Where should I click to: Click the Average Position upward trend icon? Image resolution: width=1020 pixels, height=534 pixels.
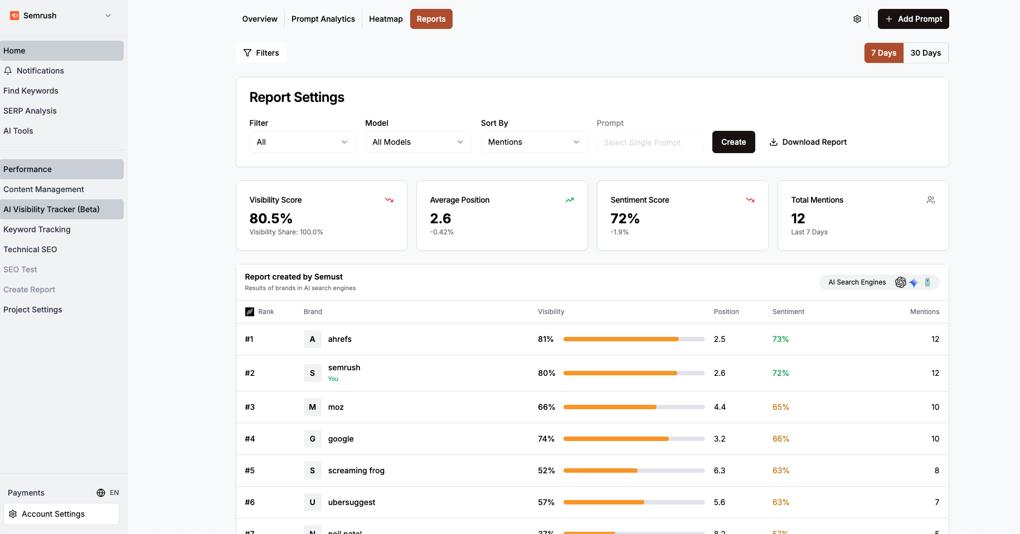tap(570, 200)
